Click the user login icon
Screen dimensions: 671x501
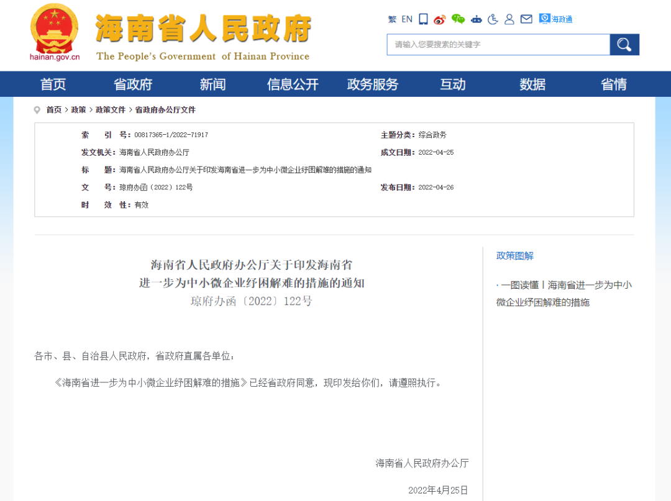[x=509, y=19]
